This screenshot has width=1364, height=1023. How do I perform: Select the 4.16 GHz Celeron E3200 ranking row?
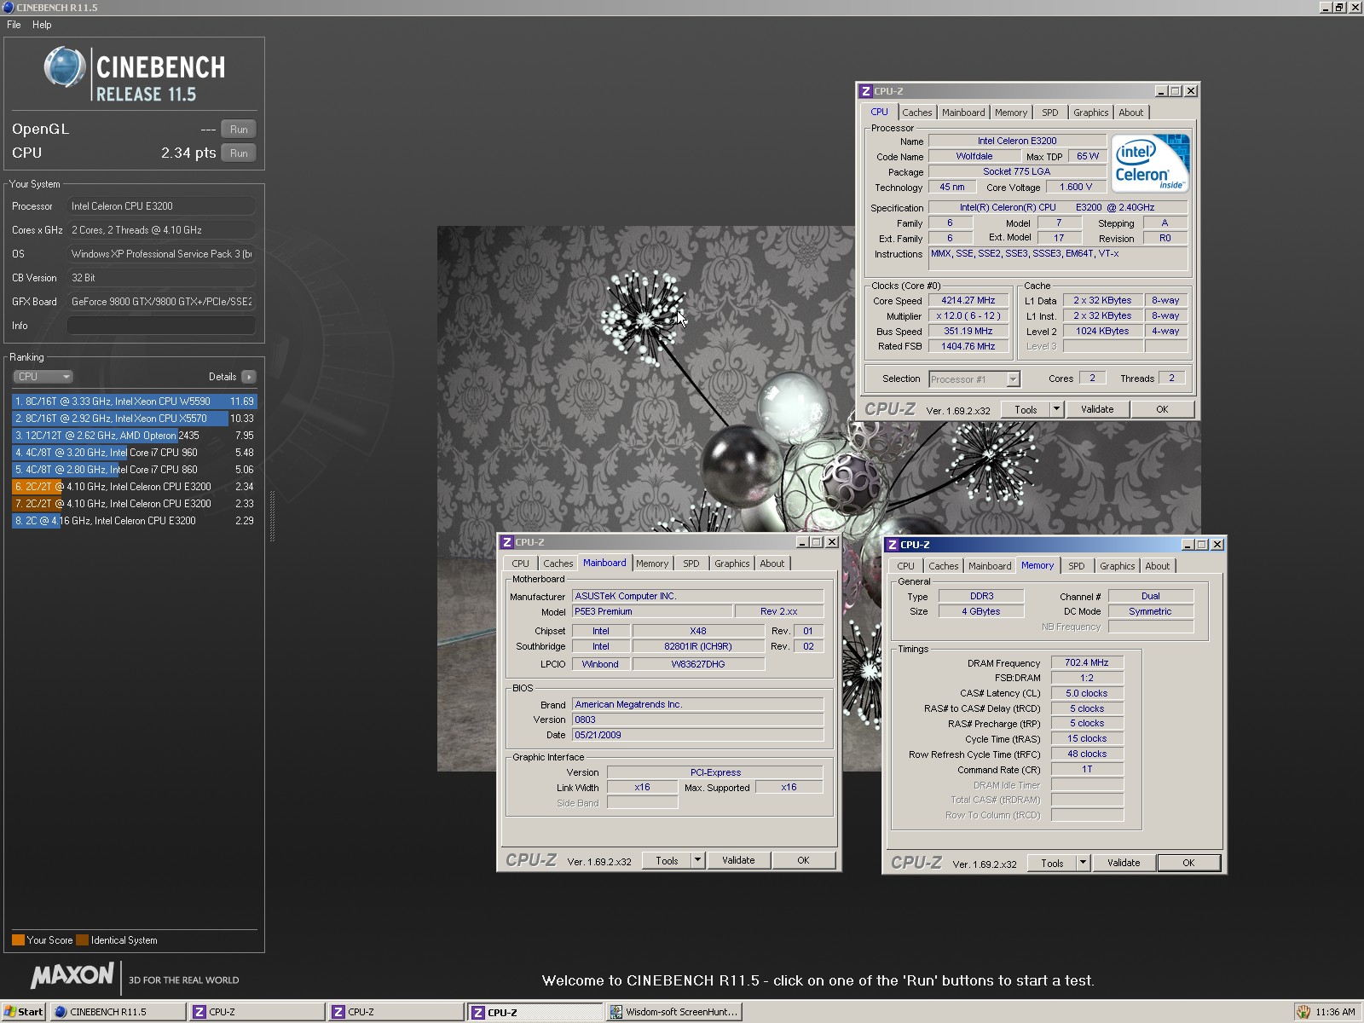(134, 521)
